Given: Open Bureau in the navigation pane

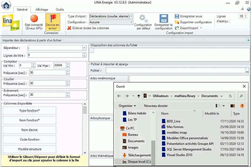Looking at the screenshot, I should click(x=133, y=135).
